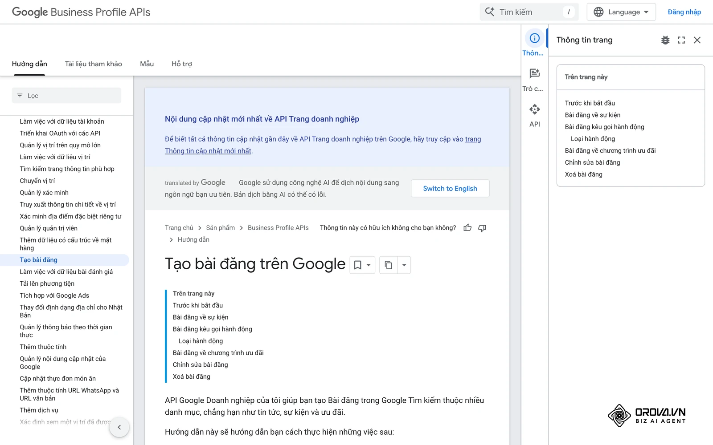Open Triển khai OAuth với các API
The width and height of the screenshot is (713, 445).
pyautogui.click(x=60, y=133)
